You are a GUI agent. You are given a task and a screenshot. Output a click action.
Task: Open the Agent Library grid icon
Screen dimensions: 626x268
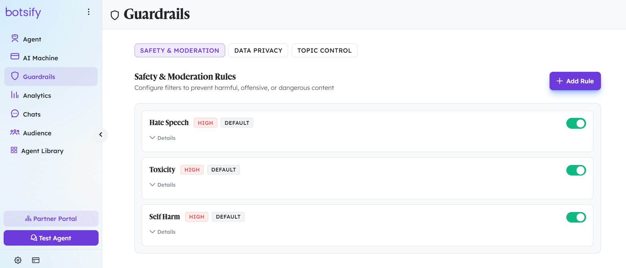pyautogui.click(x=14, y=150)
